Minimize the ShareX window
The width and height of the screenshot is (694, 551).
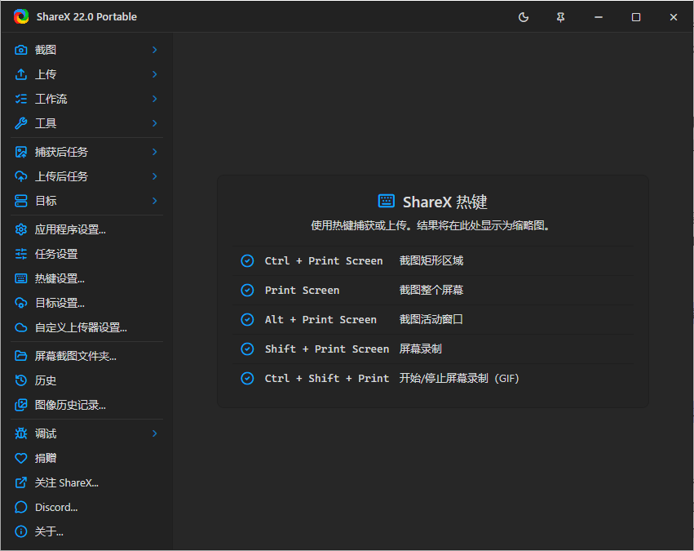[x=599, y=17]
